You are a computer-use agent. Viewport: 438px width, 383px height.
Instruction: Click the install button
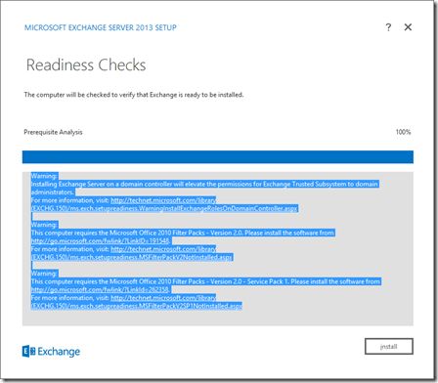click(389, 346)
